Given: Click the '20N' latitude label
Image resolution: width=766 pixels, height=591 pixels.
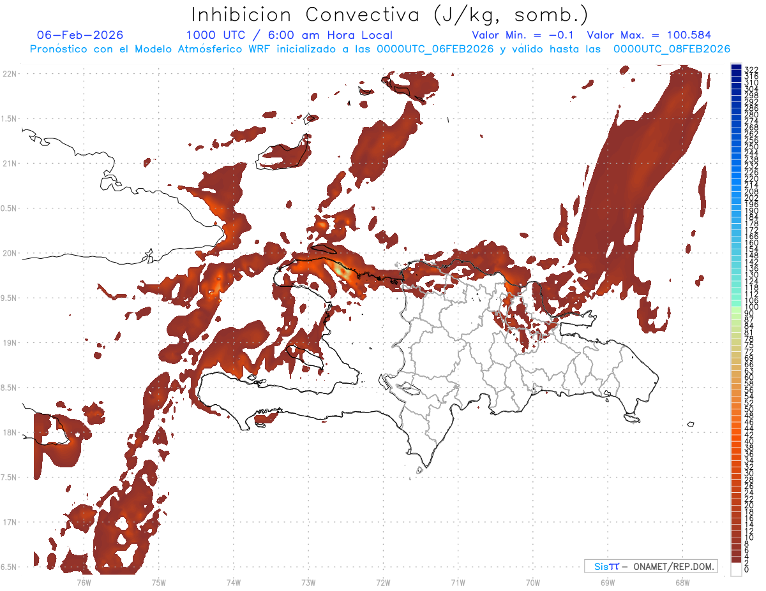Looking at the screenshot, I should pyautogui.click(x=10, y=253).
